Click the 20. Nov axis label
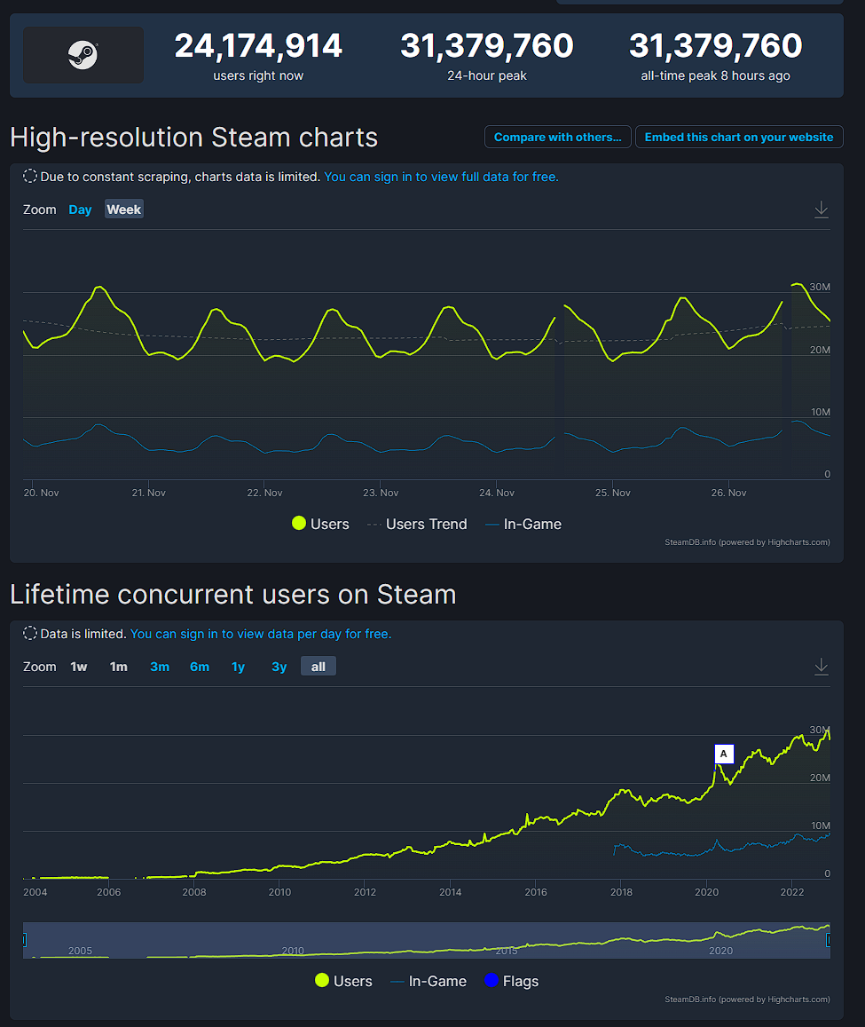The image size is (865, 1027). pyautogui.click(x=41, y=493)
